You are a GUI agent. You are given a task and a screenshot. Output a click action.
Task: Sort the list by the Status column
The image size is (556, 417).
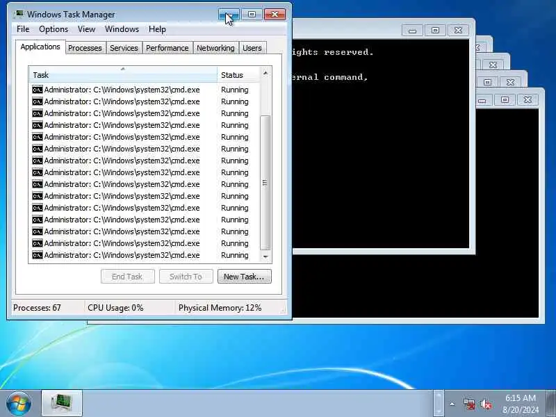pyautogui.click(x=238, y=75)
